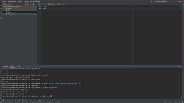
Task: Click the status bar notification message
Action: pos(32,102)
